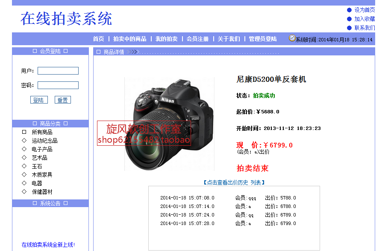Click the current price ￥6799.0
Viewport: 388px width, 251px height.
(x=278, y=145)
